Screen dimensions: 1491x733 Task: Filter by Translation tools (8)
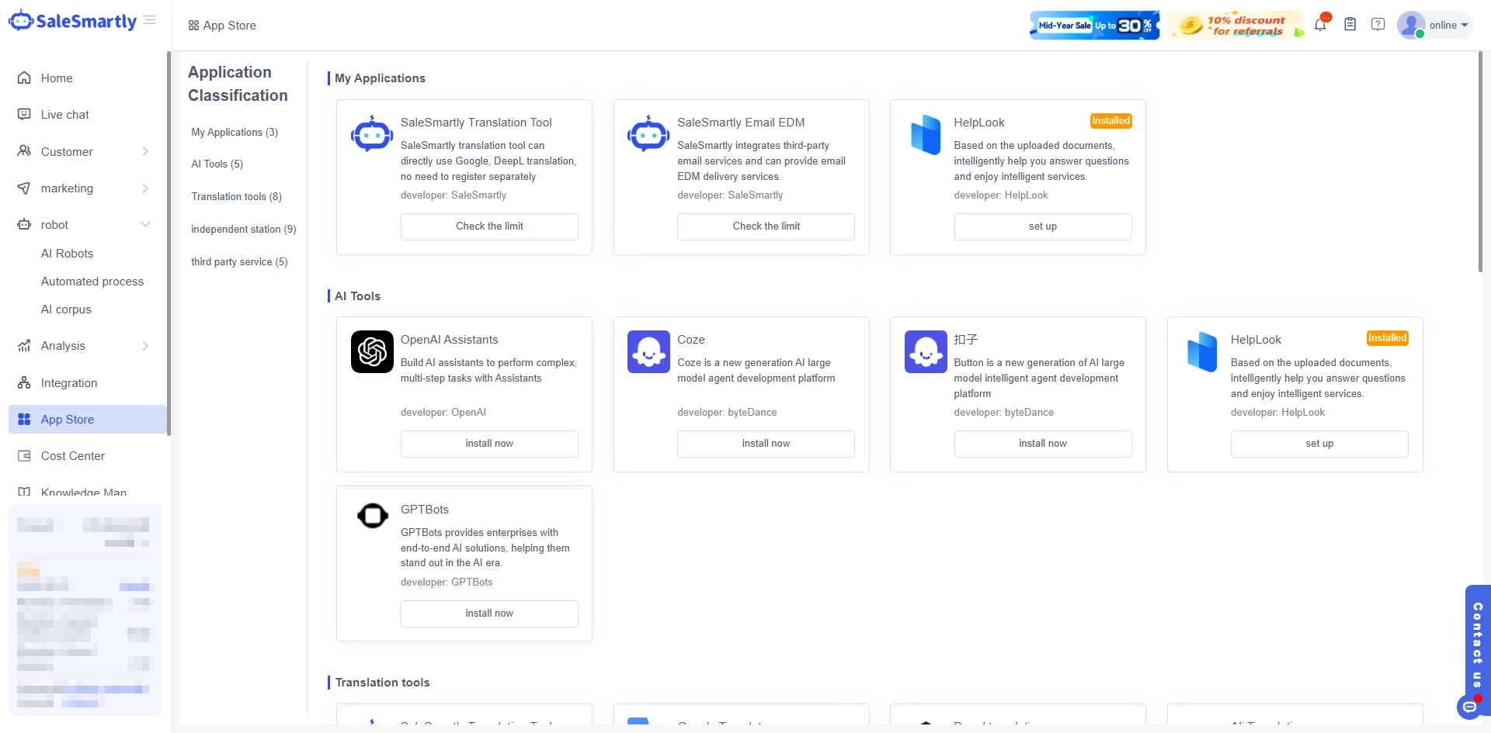[237, 197]
